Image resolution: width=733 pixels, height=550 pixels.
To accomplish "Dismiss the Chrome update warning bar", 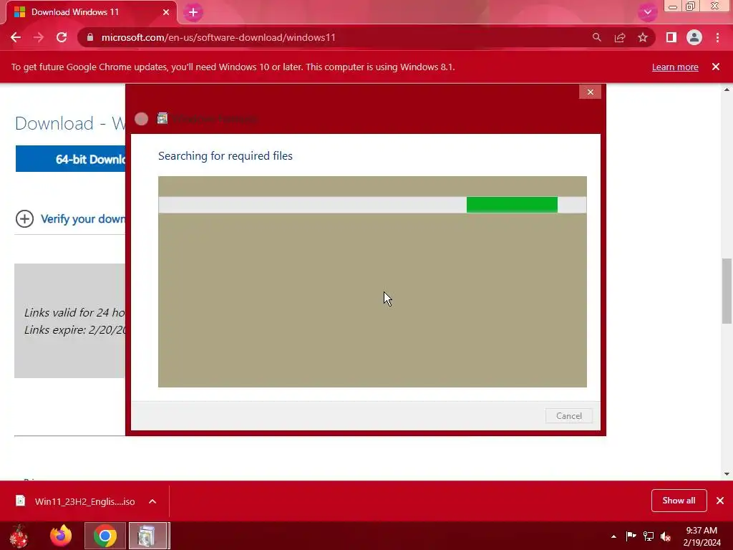I will tap(716, 67).
